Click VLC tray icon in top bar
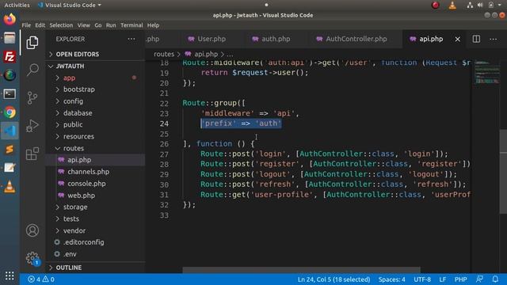 coord(452,6)
